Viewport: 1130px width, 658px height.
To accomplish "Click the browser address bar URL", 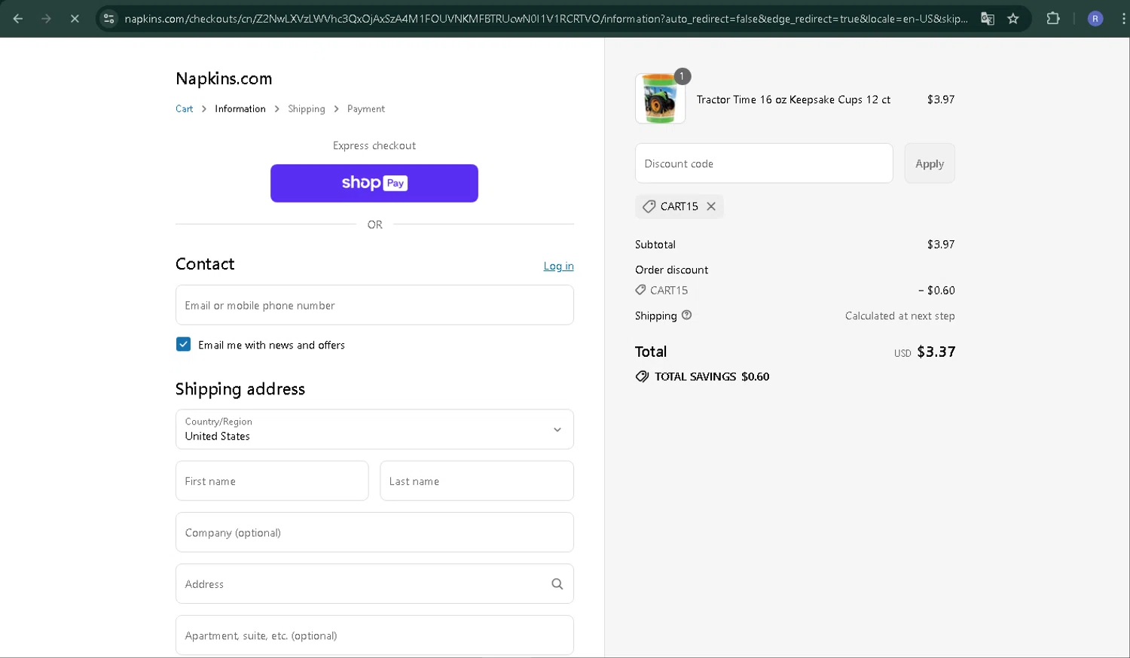I will [x=546, y=19].
